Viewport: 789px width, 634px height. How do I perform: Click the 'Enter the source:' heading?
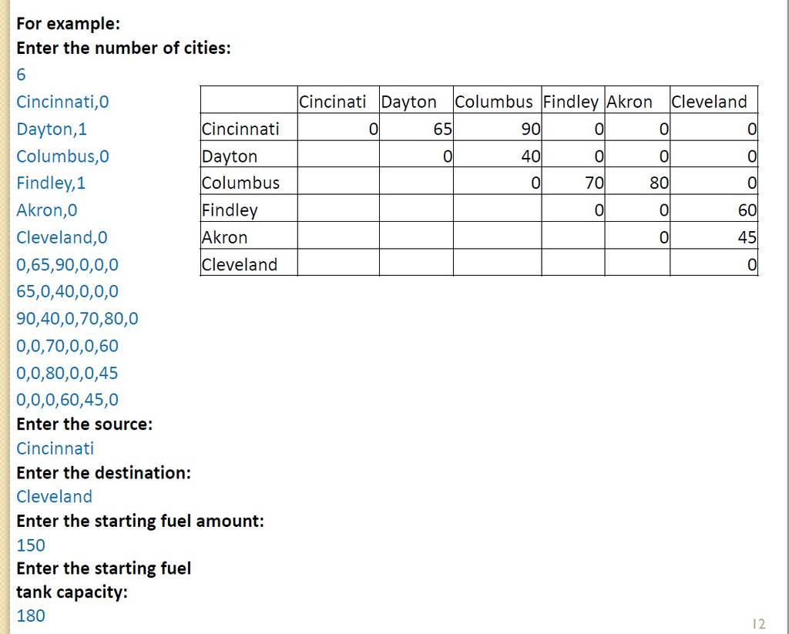pos(85,424)
